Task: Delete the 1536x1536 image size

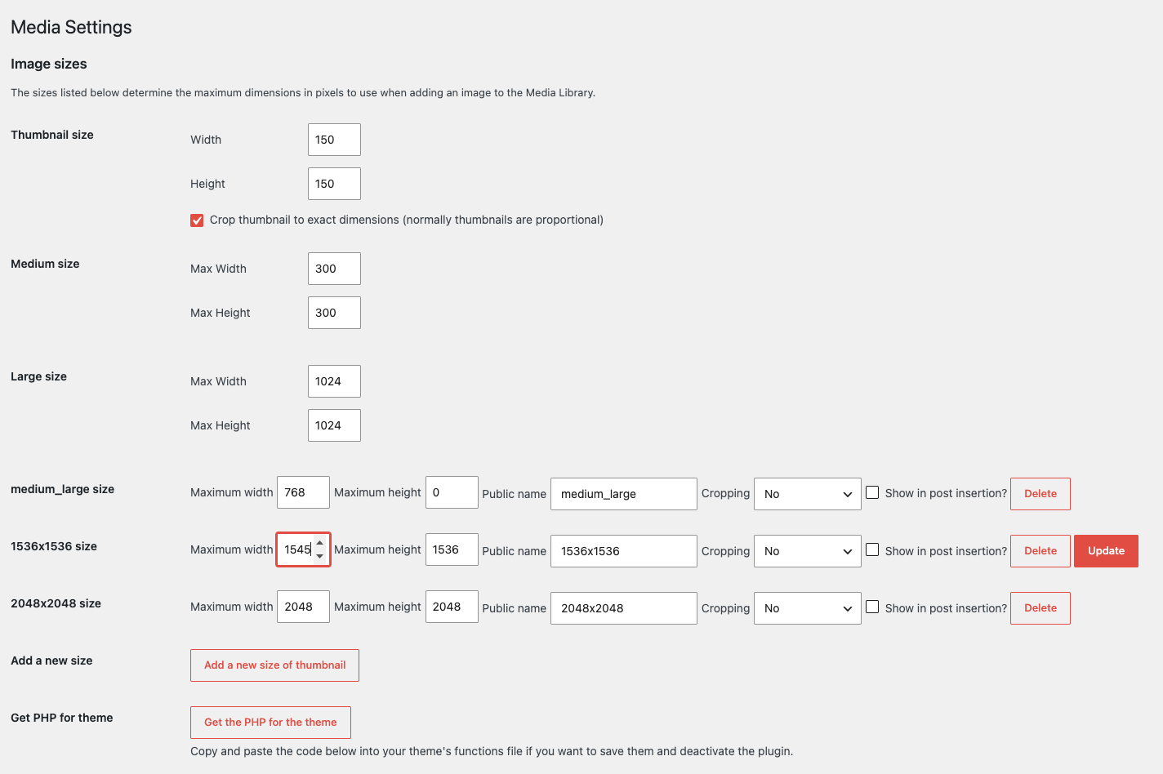Action: (1040, 551)
